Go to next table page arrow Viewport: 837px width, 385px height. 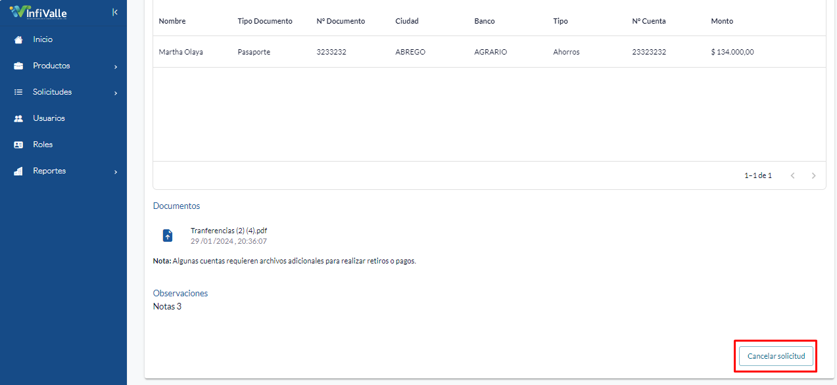813,175
